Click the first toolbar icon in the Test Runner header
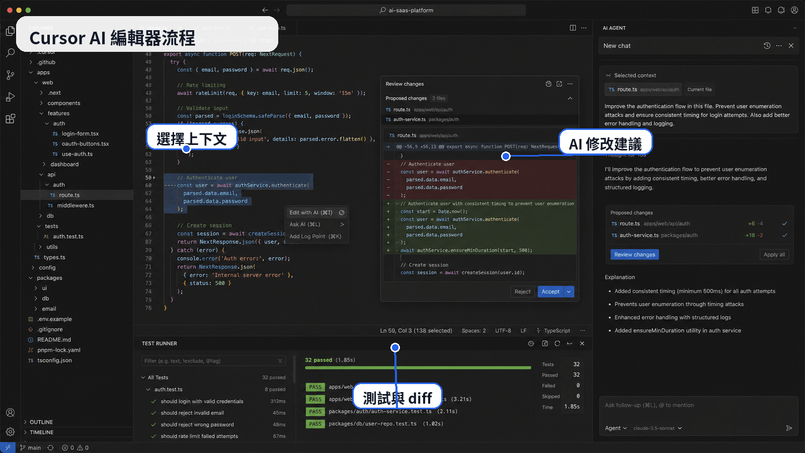The height and width of the screenshot is (453, 805). pyautogui.click(x=531, y=343)
